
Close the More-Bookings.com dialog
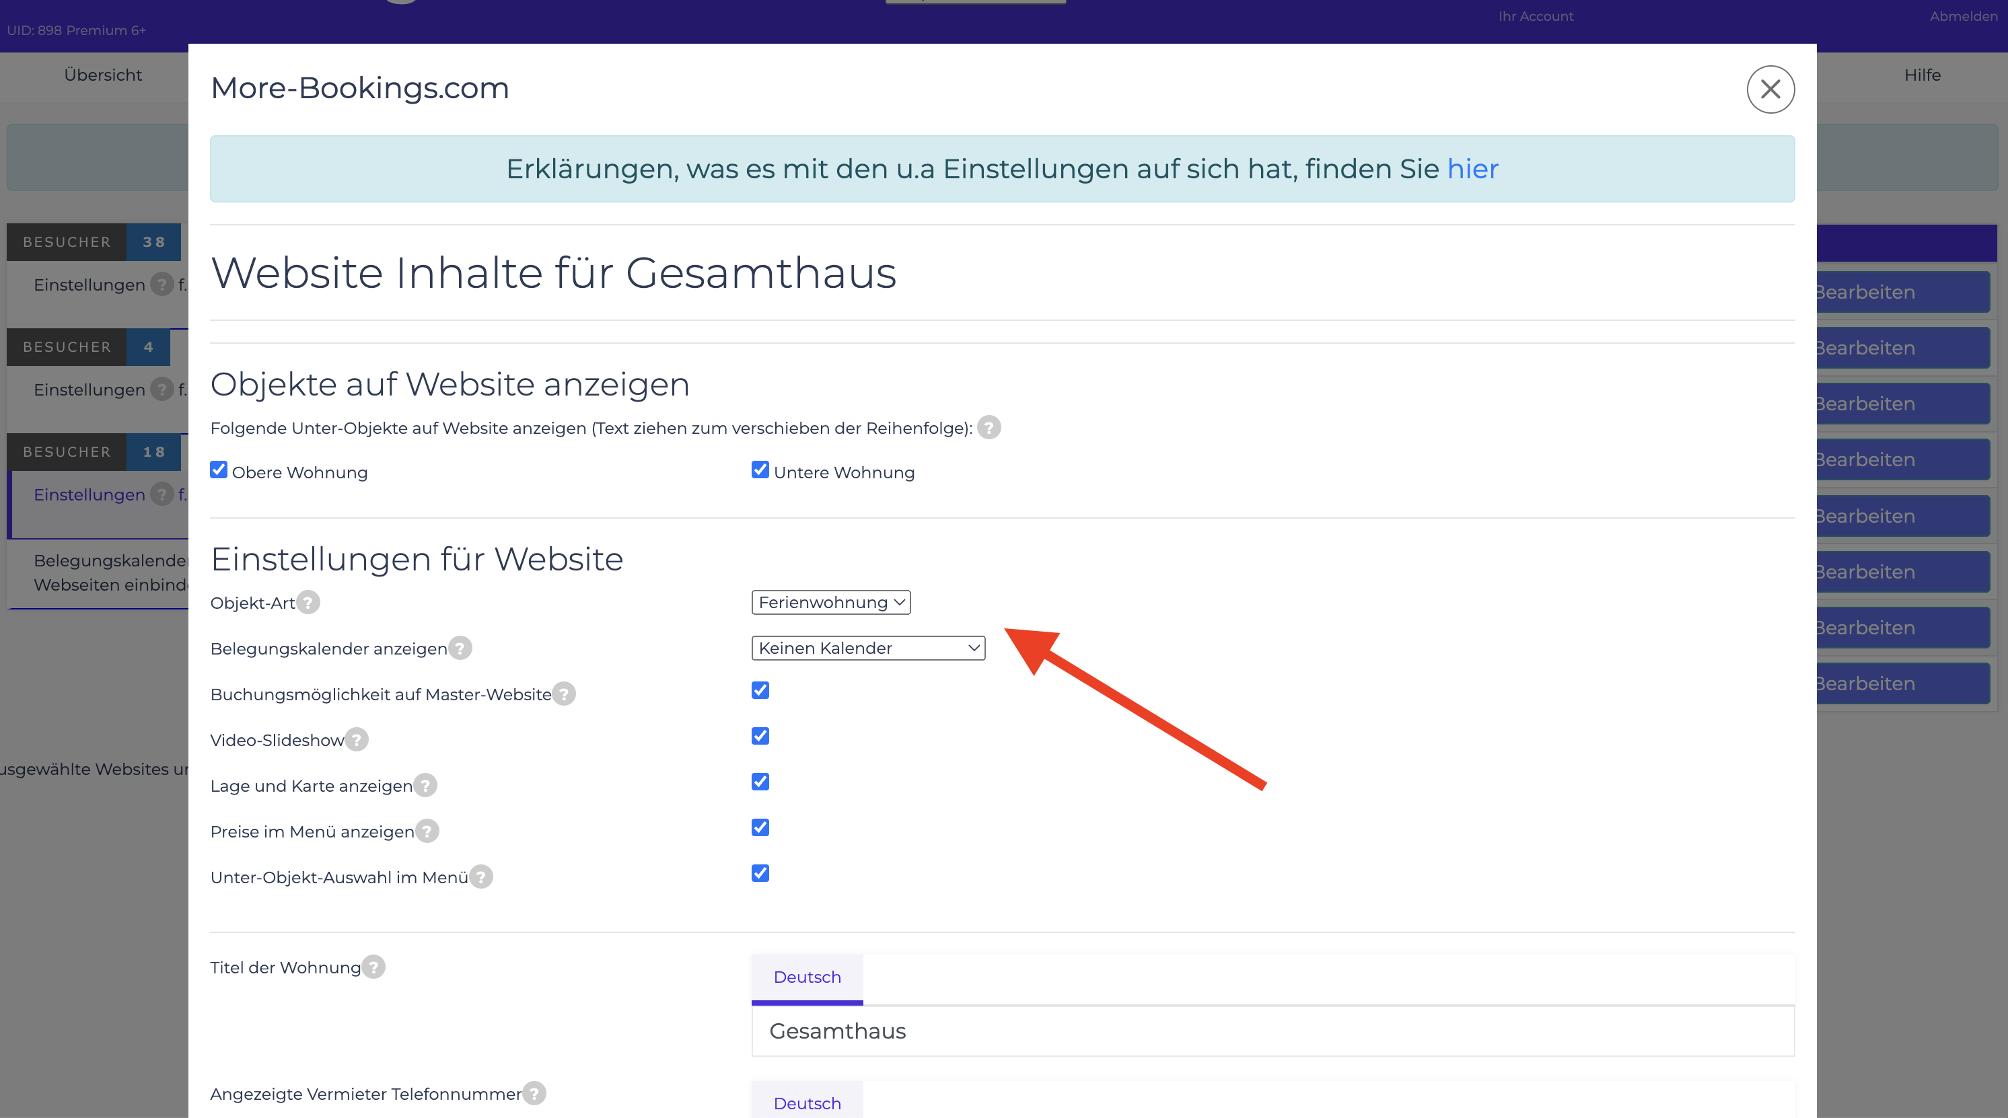[x=1770, y=89]
